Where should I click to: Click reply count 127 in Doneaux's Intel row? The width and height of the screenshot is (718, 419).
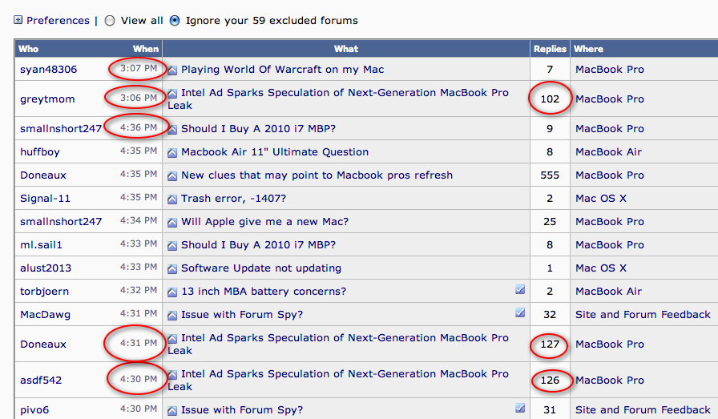pos(550,344)
